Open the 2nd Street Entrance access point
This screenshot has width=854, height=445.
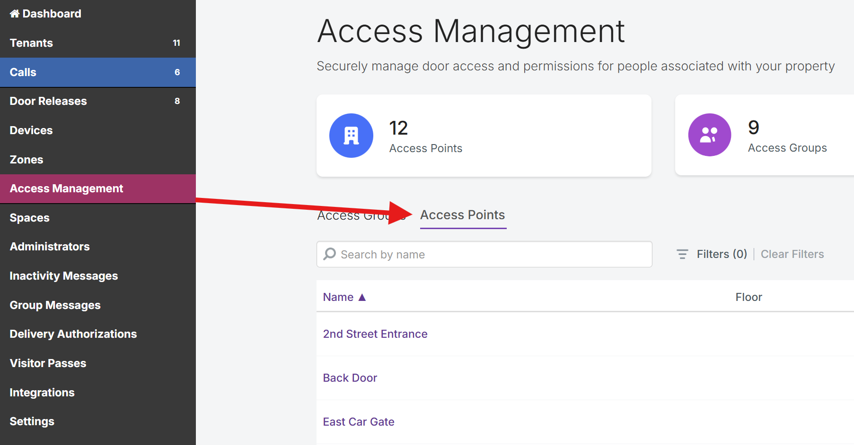[375, 334]
